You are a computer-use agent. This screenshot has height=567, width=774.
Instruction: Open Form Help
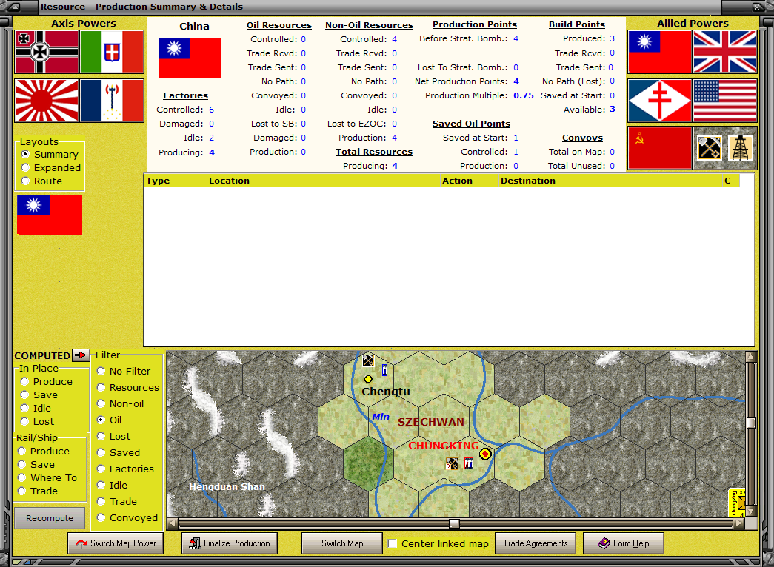(x=624, y=543)
